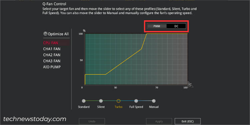Click the Apply button
The height and width of the screenshot is (125, 250).
159,121
